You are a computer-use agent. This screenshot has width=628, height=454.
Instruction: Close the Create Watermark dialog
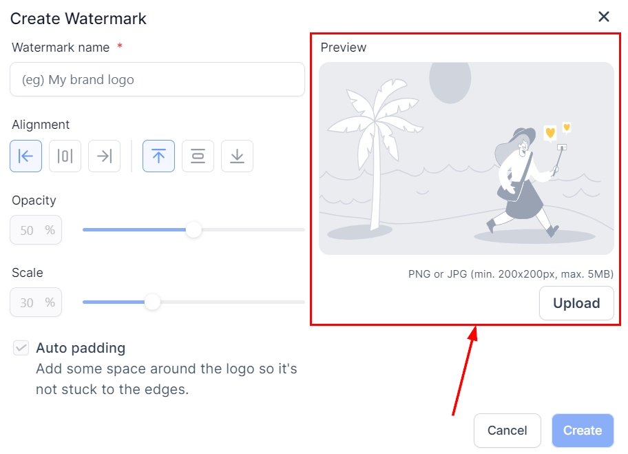coord(604,17)
